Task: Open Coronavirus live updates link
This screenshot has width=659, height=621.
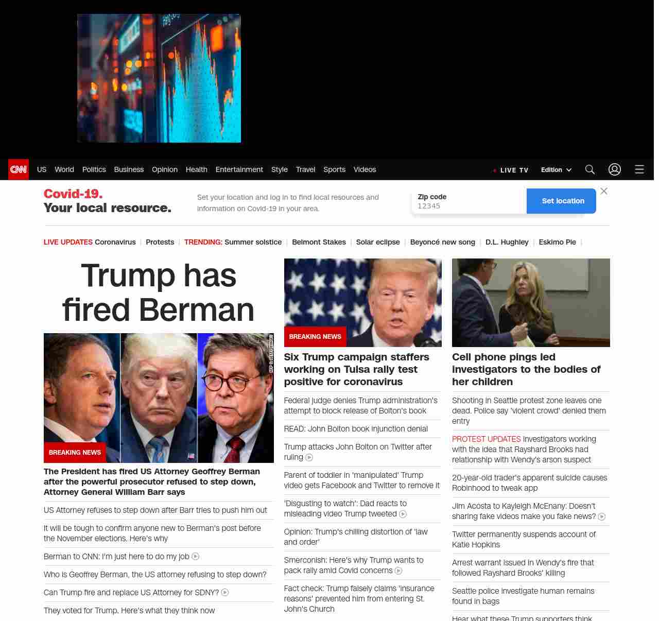Action: click(115, 242)
